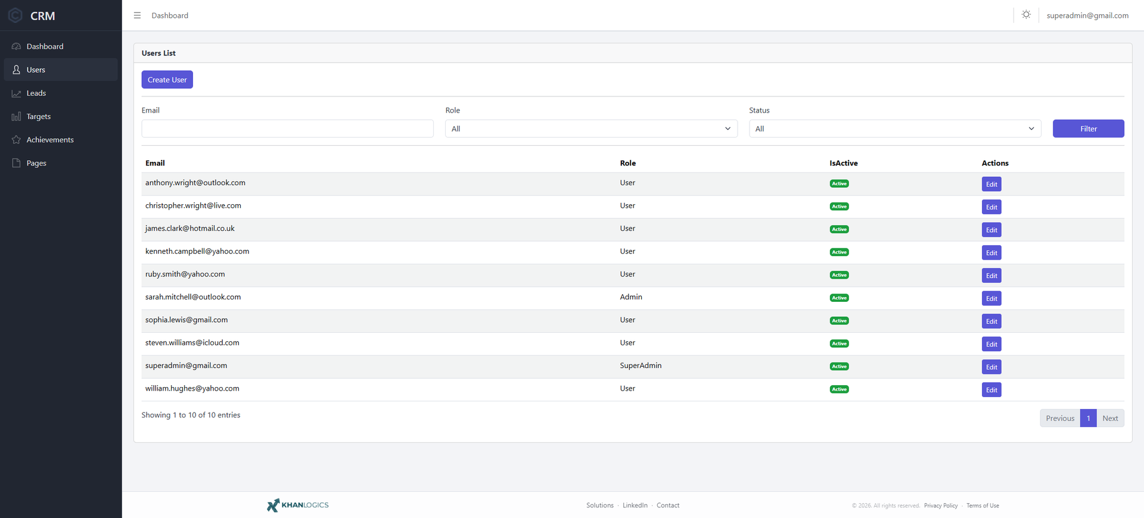Edit user kenneth.campbell@yahoo.com
Image resolution: width=1144 pixels, height=518 pixels.
991,252
